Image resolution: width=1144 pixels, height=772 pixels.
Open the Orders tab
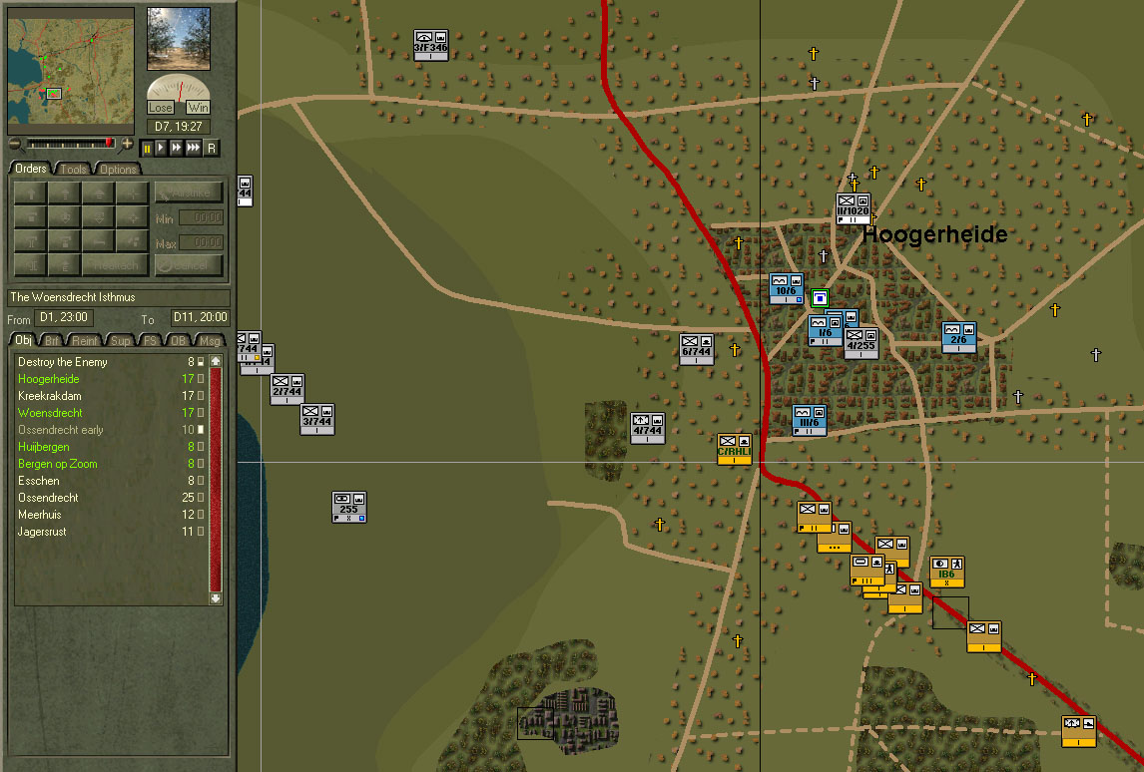pos(31,169)
